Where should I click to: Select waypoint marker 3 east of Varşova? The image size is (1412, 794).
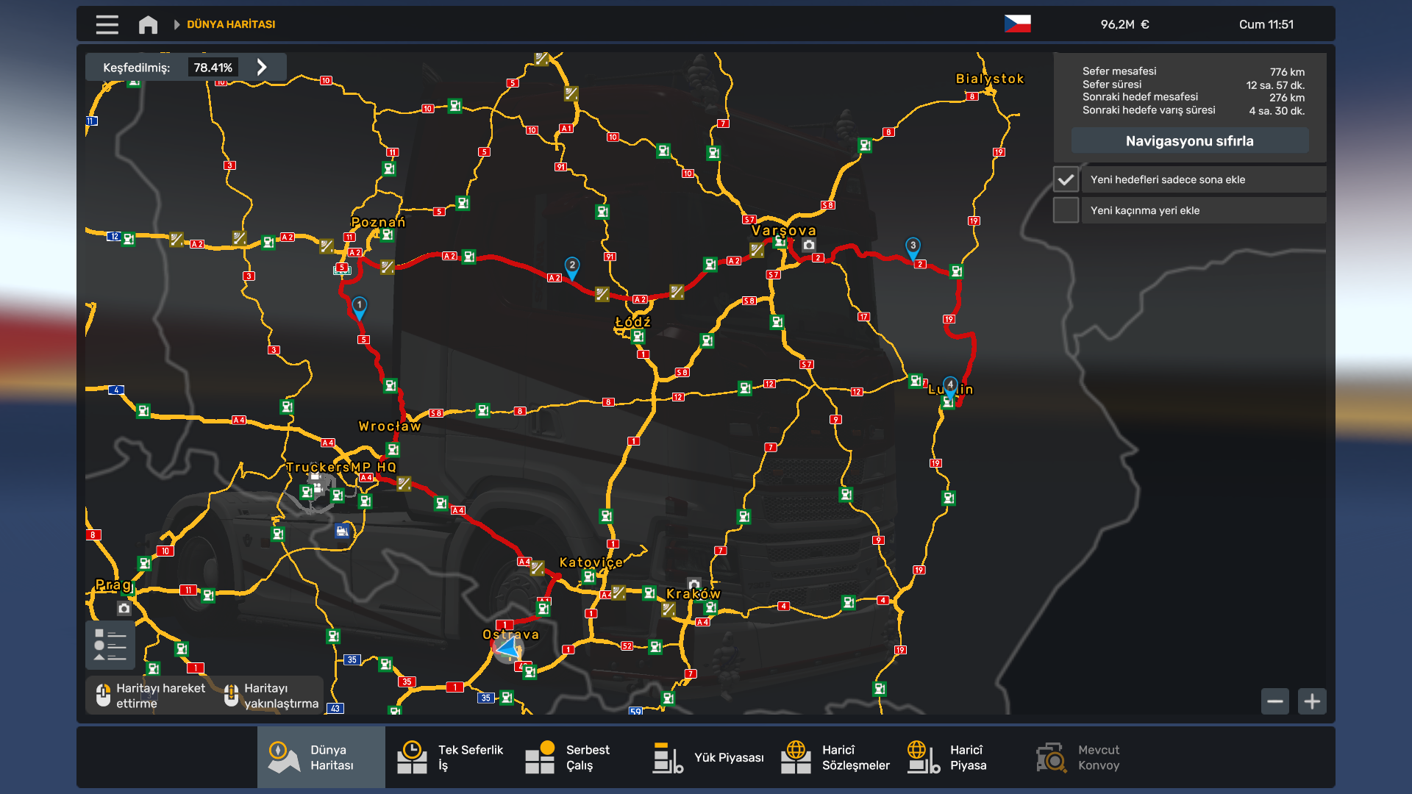tap(913, 248)
